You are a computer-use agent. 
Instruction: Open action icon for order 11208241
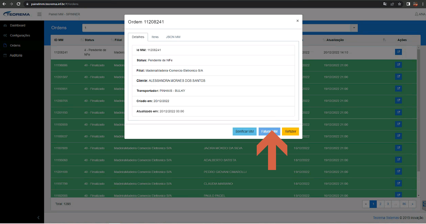click(x=398, y=52)
